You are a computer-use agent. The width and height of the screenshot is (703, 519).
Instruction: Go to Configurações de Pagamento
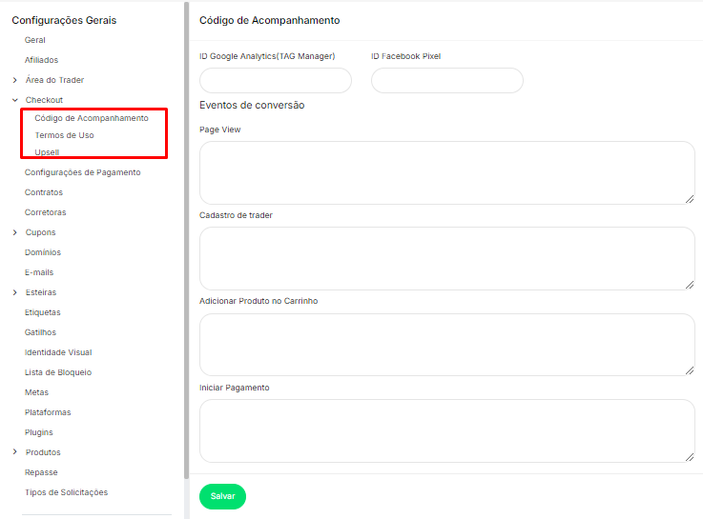(82, 172)
